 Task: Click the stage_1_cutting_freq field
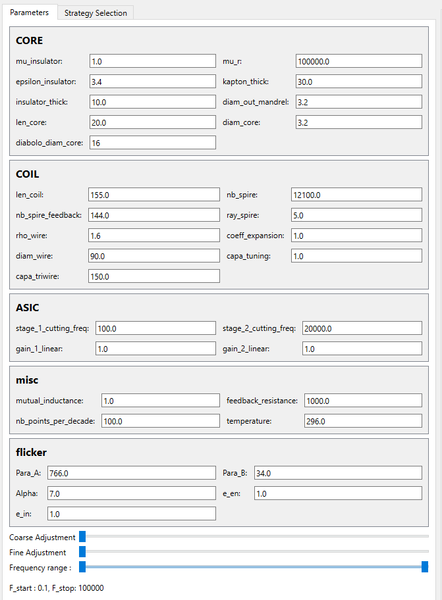pyautogui.click(x=155, y=328)
